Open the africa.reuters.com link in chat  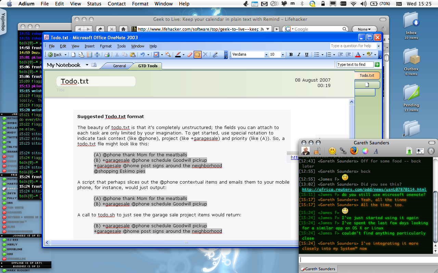[x=364, y=189]
